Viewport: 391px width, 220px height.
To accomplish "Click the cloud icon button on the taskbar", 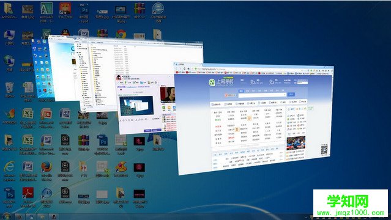I will (x=31, y=217).
